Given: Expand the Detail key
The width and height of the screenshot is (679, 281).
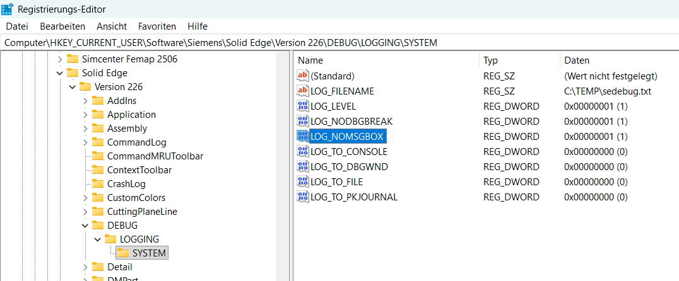Looking at the screenshot, I should click(85, 267).
